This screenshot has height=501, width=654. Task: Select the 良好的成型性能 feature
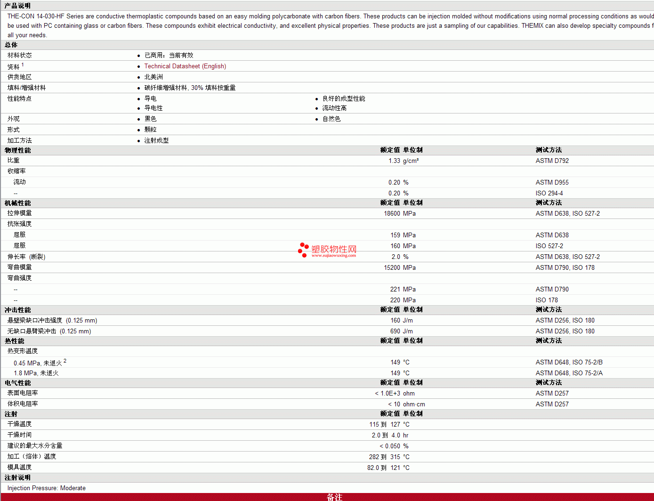click(344, 99)
